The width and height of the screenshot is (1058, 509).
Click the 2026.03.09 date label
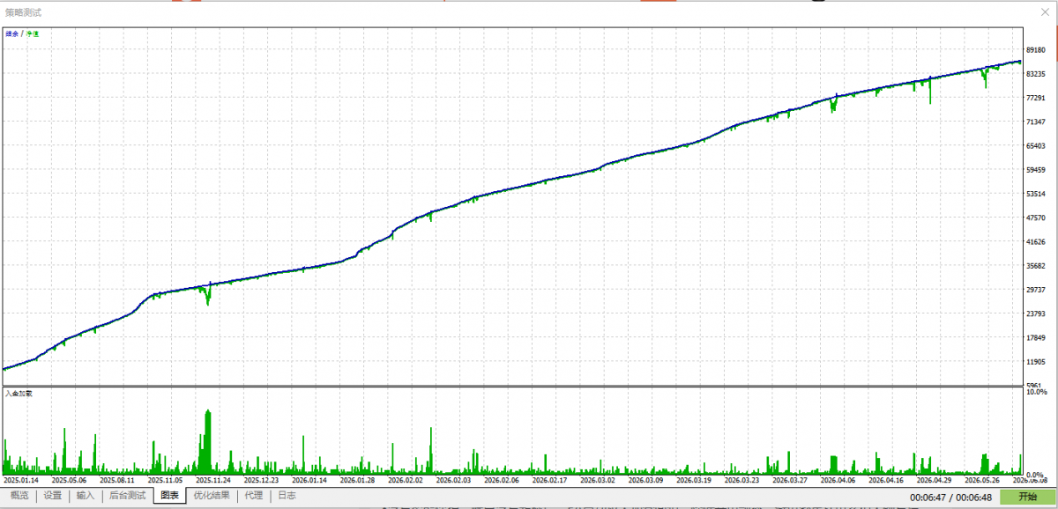coord(644,481)
